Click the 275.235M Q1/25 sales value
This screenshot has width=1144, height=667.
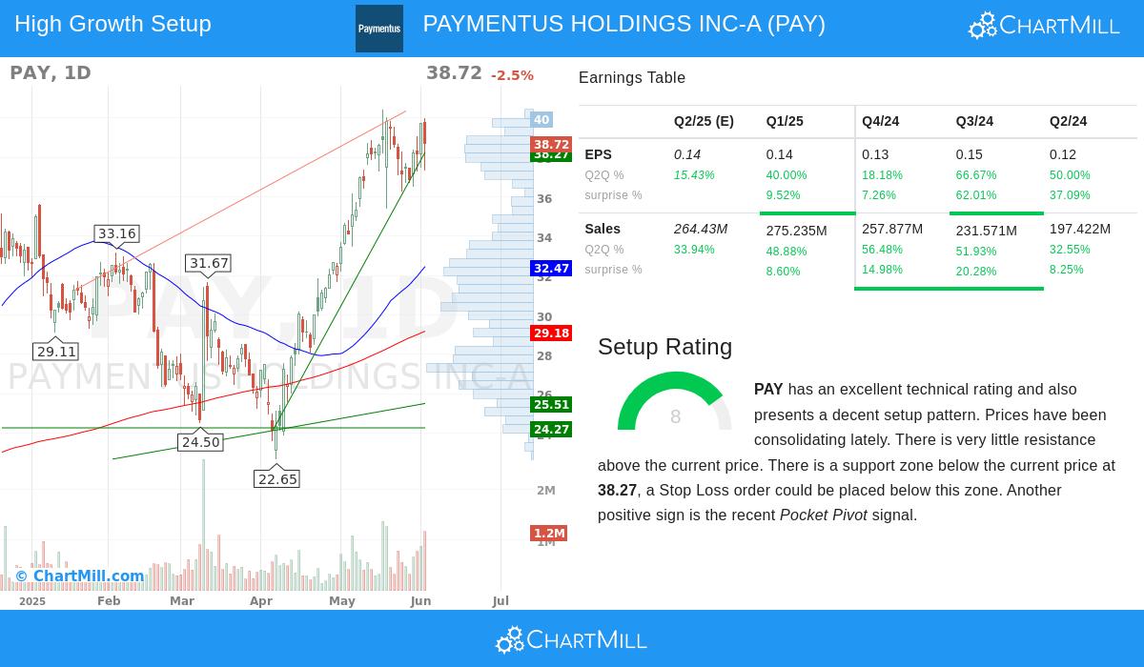coord(797,231)
